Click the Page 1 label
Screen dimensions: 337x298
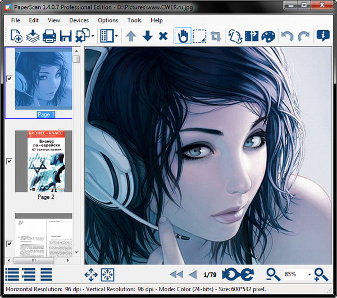(46, 114)
